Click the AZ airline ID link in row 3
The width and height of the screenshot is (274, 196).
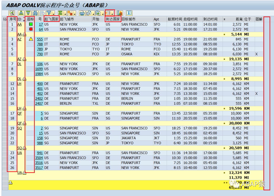point(19,39)
